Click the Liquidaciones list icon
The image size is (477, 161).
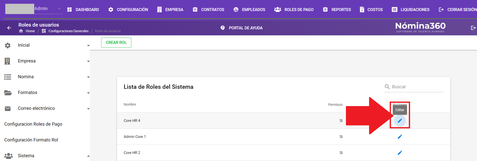[394, 10]
